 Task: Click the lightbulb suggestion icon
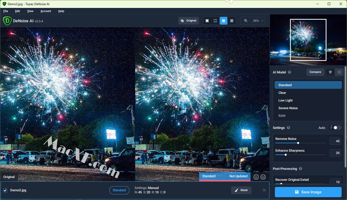(x=330, y=72)
